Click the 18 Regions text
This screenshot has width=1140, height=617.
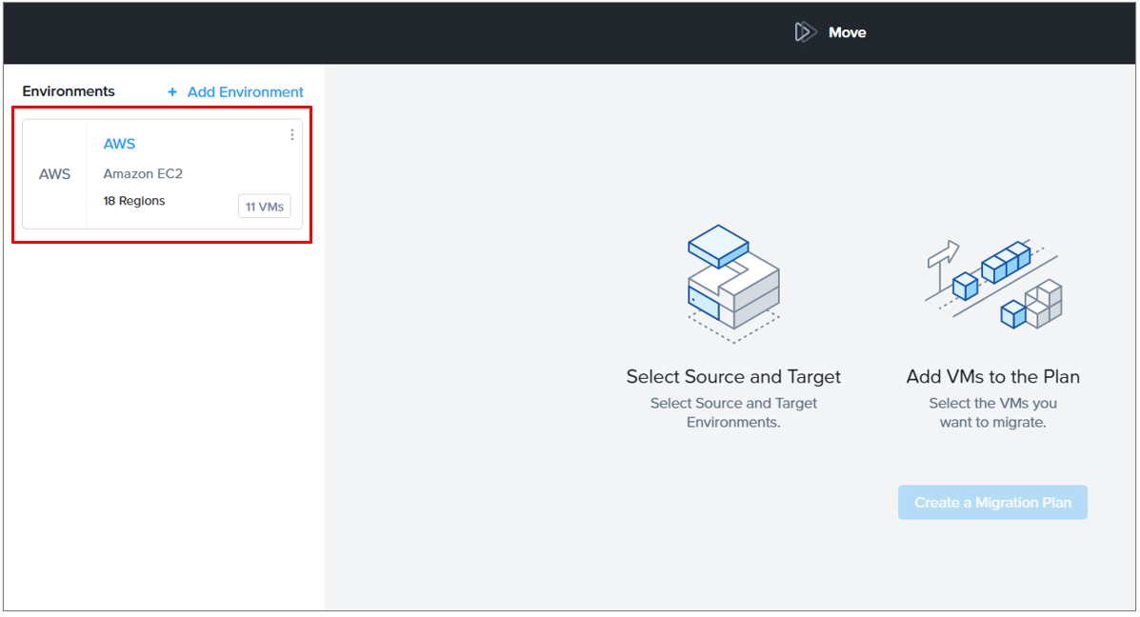tap(133, 201)
